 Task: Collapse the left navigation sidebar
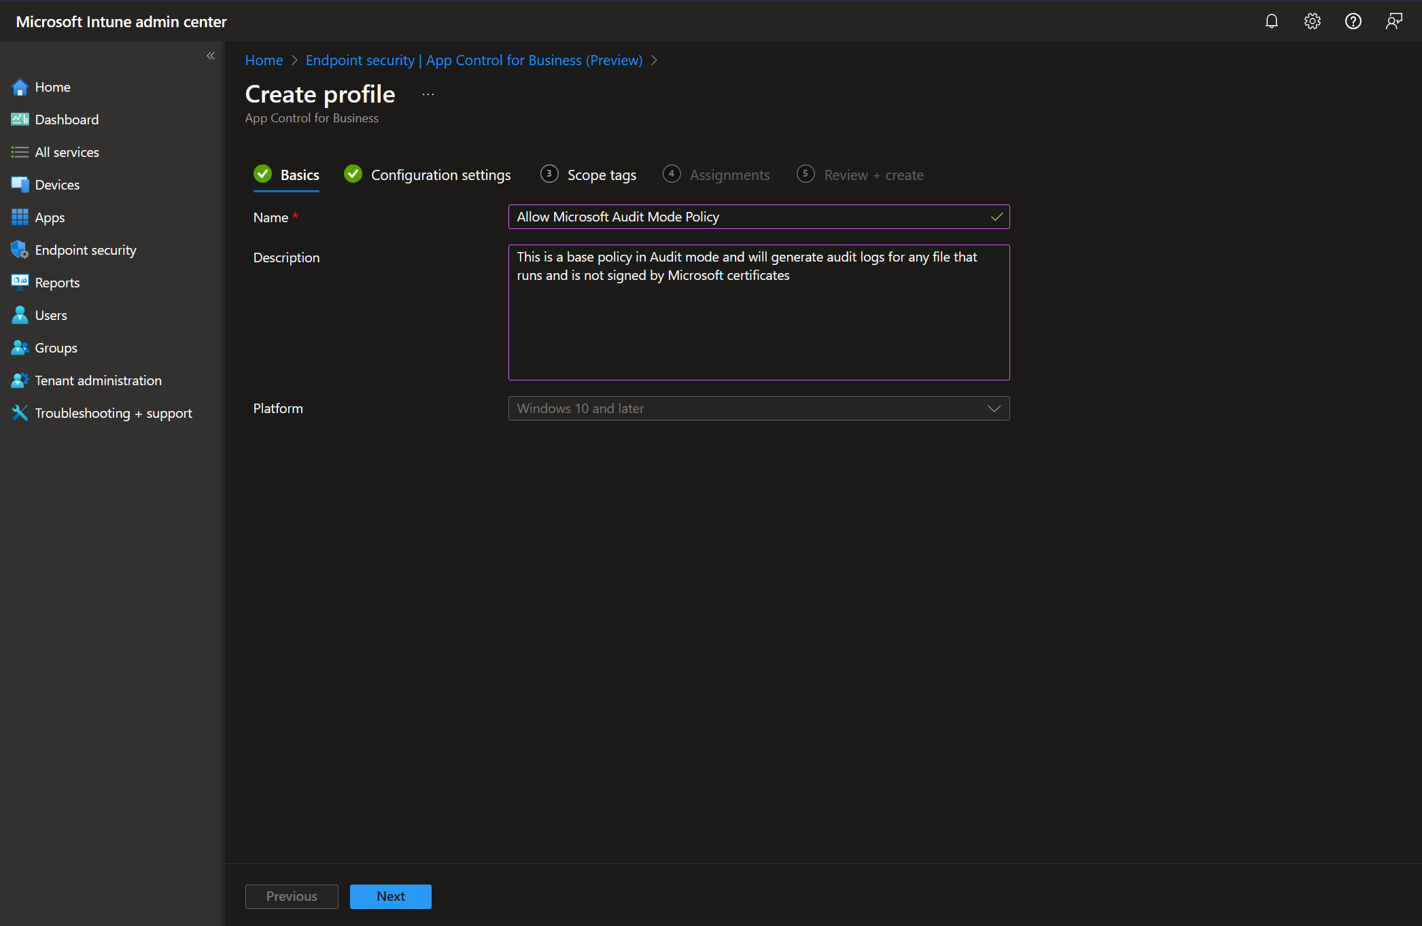(x=211, y=56)
